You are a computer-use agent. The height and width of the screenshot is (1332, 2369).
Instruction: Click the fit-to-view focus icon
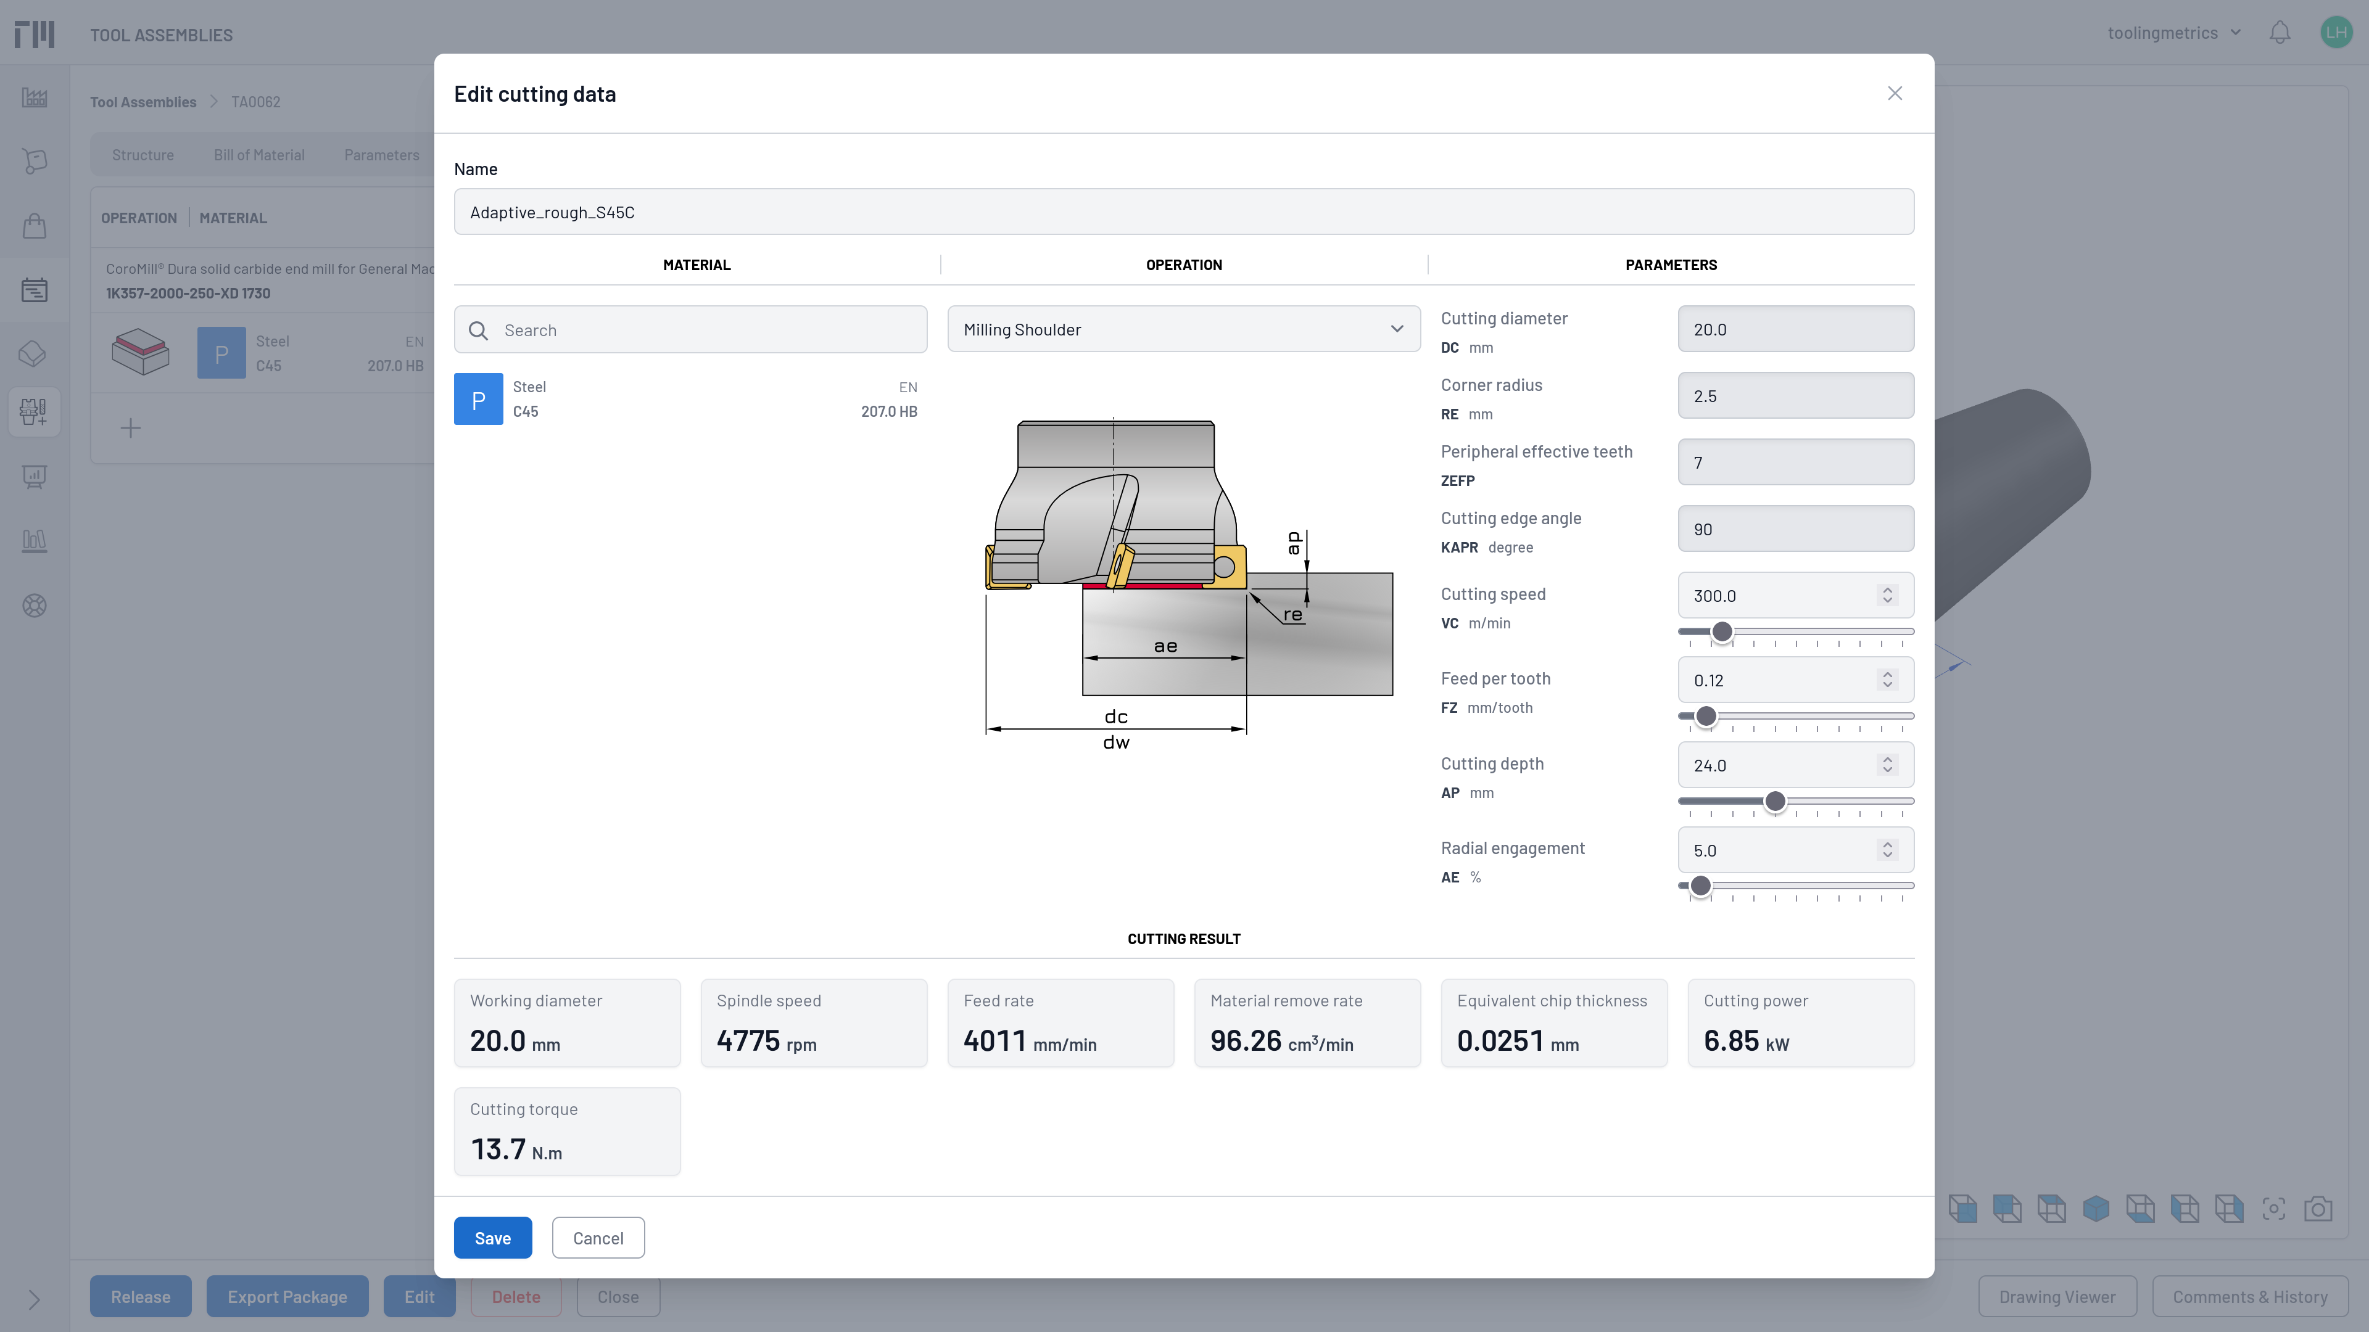coord(2273,1208)
